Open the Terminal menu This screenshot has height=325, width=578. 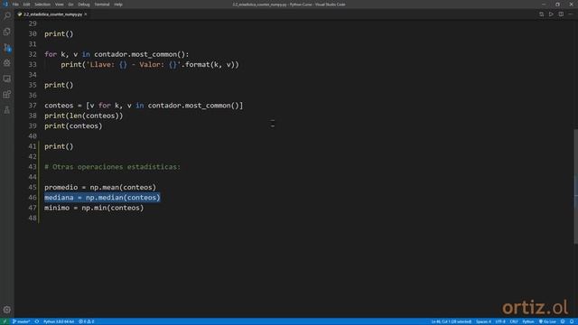pos(102,5)
